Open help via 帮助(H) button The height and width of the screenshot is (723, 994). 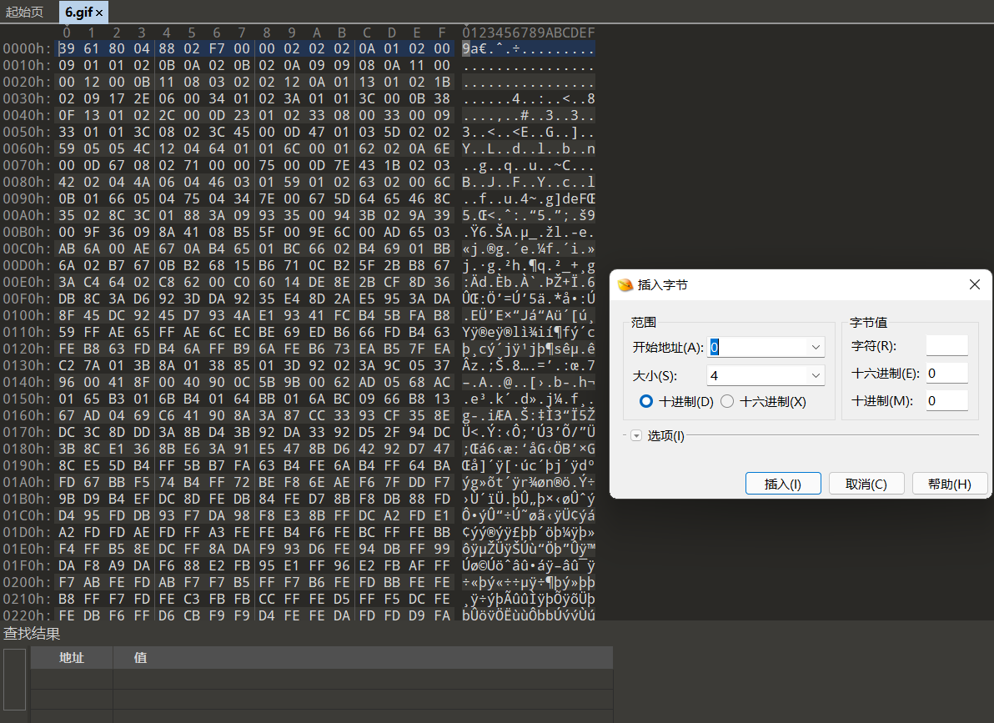pos(950,483)
